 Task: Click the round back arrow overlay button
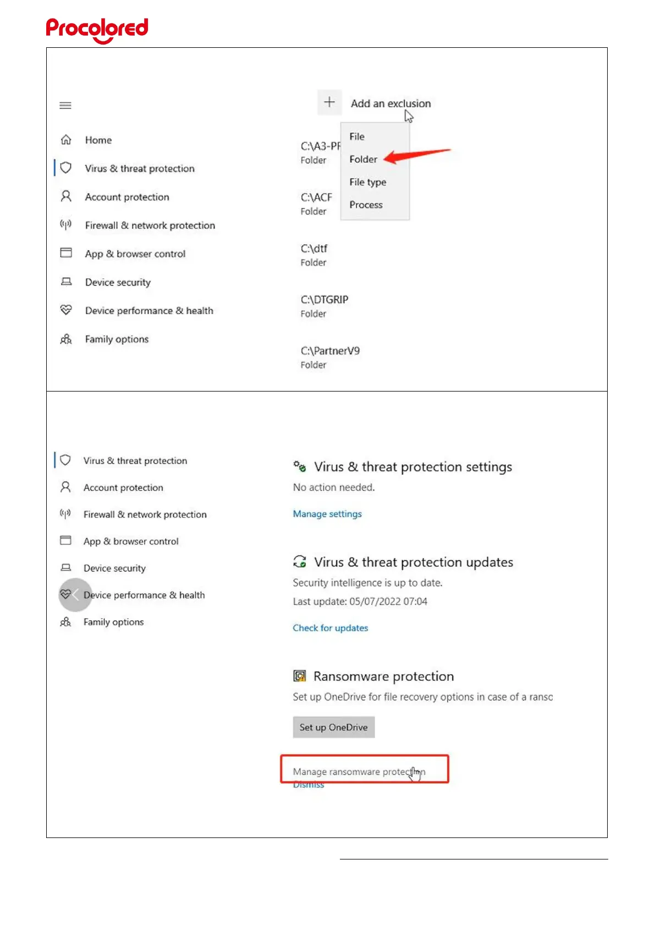pyautogui.click(x=75, y=595)
